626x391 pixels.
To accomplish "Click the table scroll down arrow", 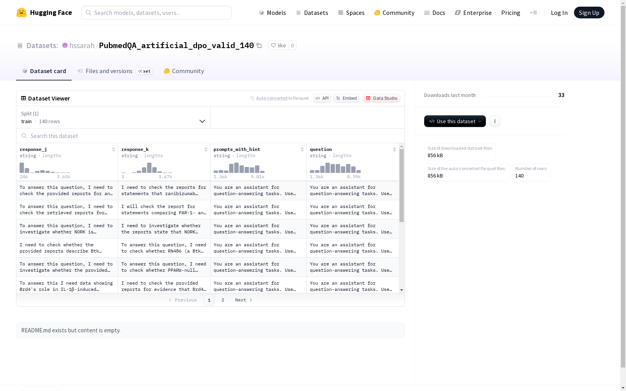I will point(401,290).
